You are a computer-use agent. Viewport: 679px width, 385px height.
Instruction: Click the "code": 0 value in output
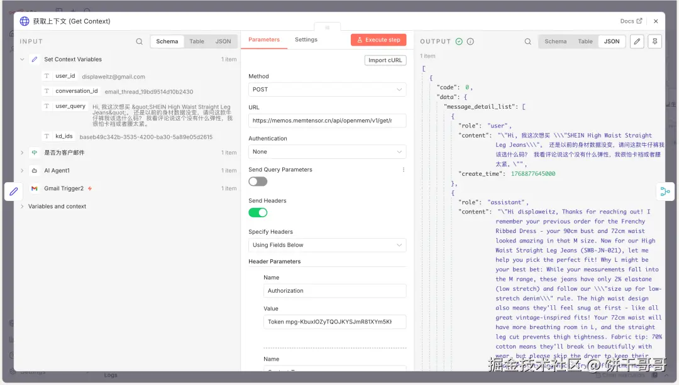coord(467,87)
